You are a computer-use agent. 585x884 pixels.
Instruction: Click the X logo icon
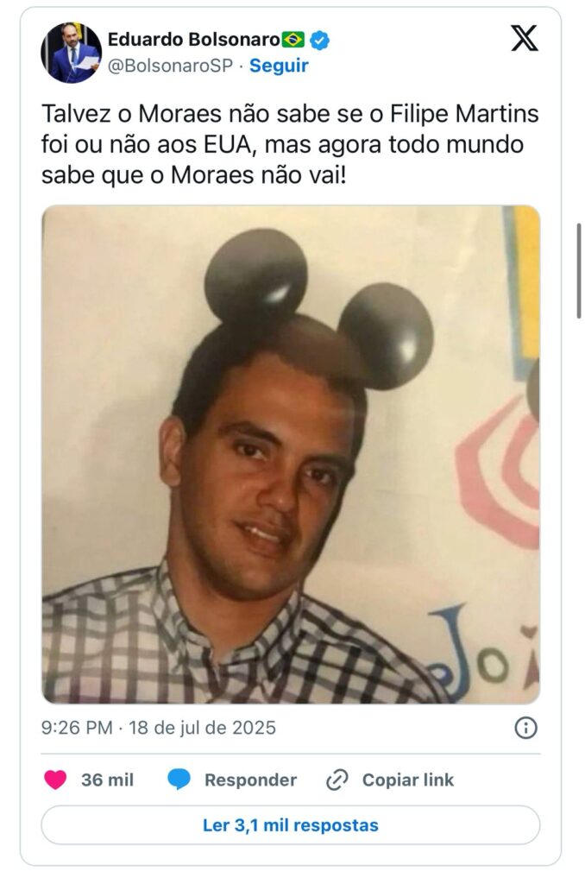point(524,38)
